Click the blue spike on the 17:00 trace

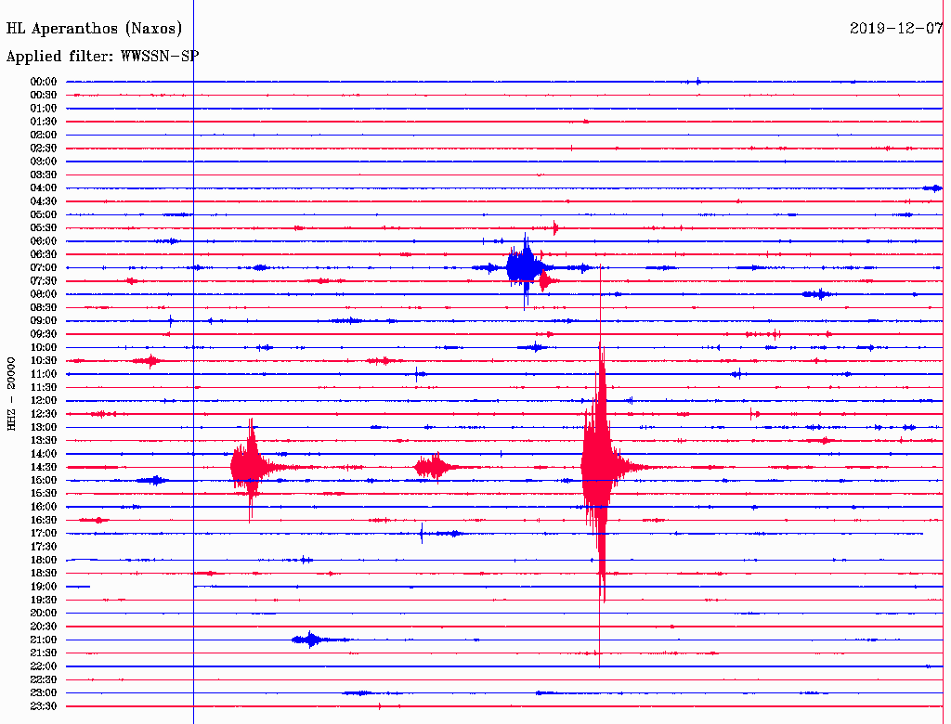tap(422, 534)
